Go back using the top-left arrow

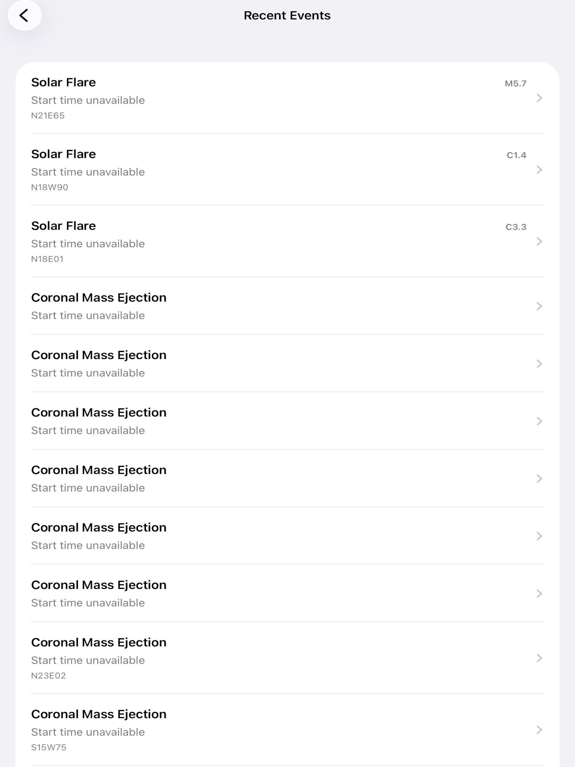pyautogui.click(x=24, y=16)
